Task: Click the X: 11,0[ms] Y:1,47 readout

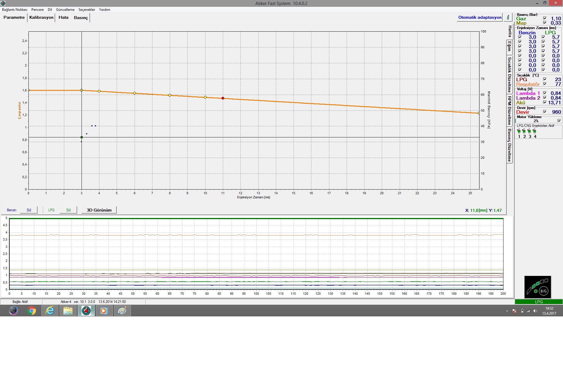Action: click(483, 210)
